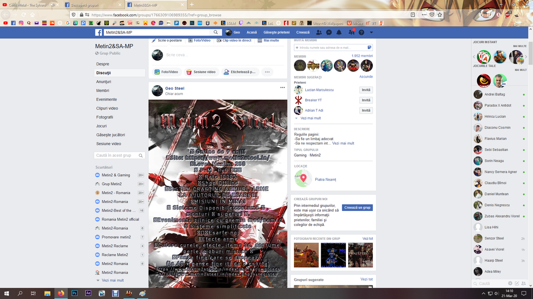
Task: Open After Effects from the taskbar
Action: pyautogui.click(x=88, y=293)
